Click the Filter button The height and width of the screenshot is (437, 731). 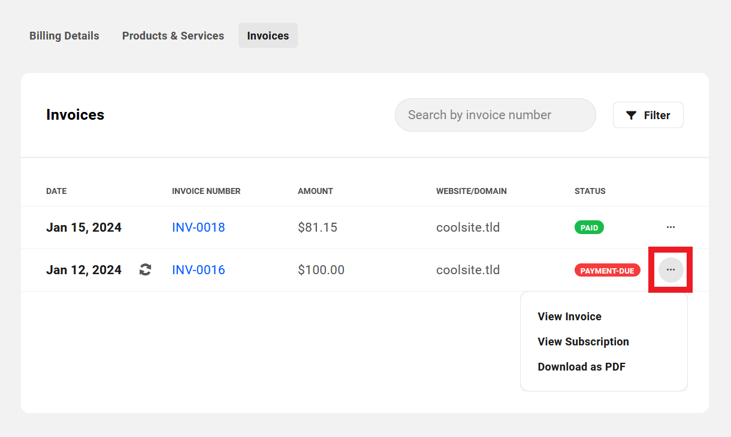(648, 115)
